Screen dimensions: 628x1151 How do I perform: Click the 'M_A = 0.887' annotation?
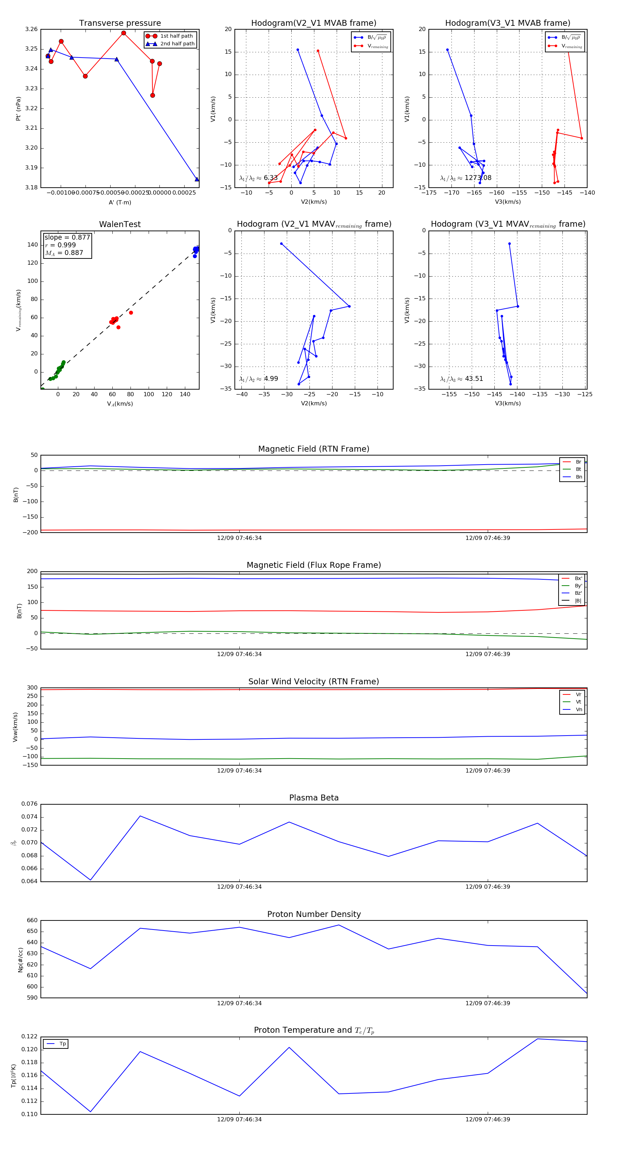[64, 253]
